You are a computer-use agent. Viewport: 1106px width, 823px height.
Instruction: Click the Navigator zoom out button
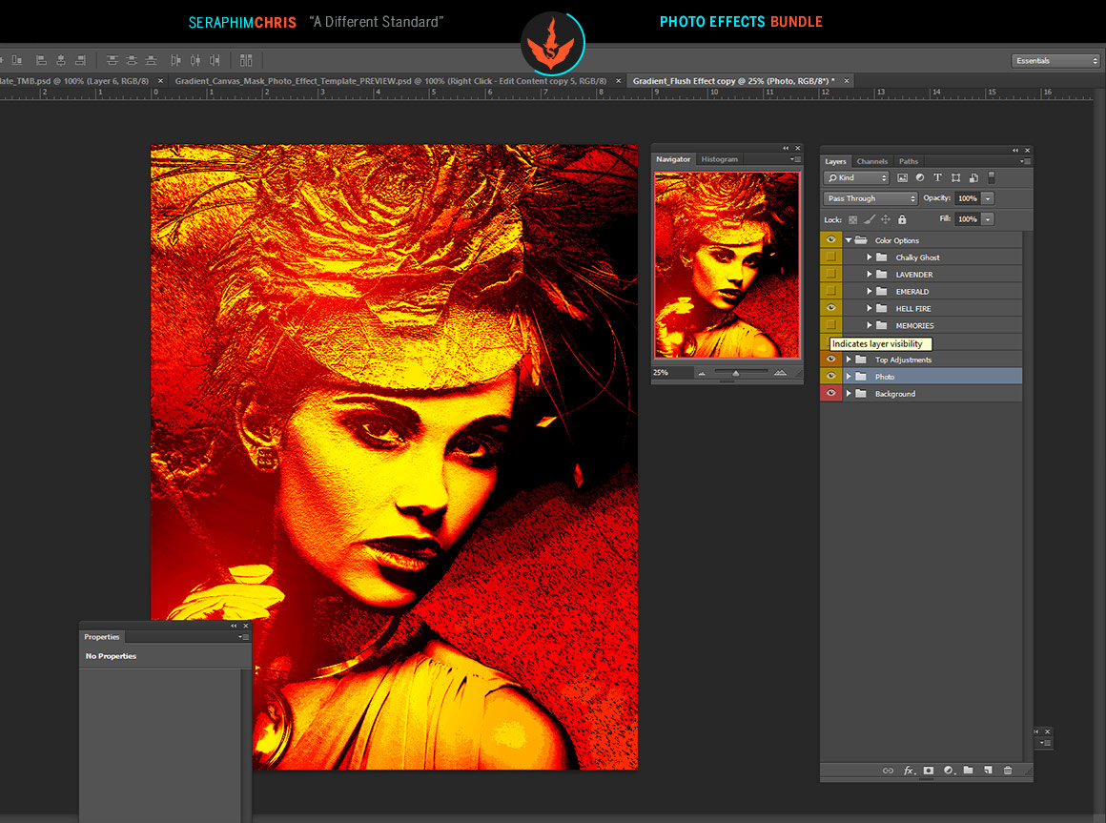[x=702, y=373]
